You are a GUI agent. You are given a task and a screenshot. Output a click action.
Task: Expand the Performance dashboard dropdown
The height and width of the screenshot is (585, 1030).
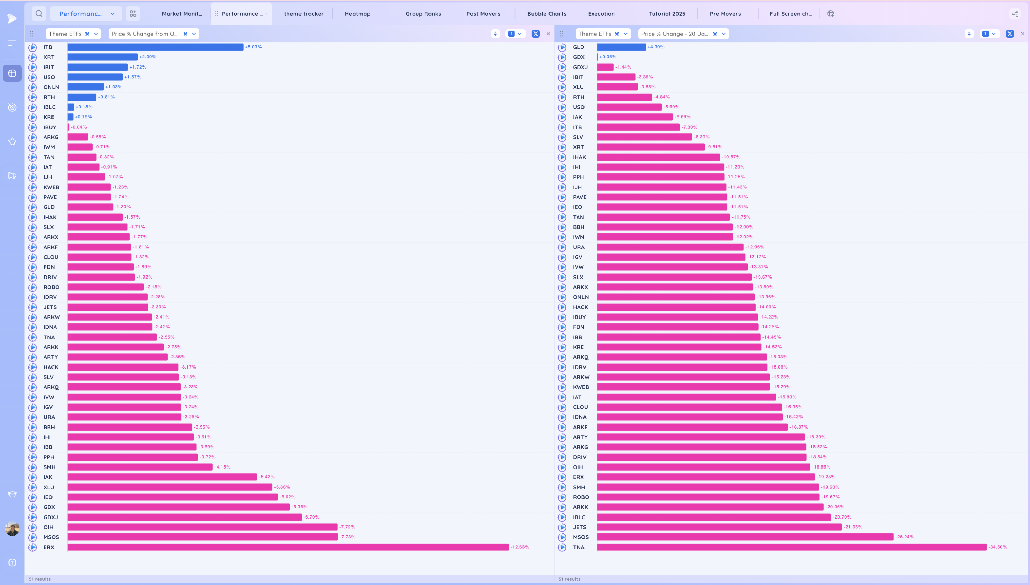click(113, 14)
